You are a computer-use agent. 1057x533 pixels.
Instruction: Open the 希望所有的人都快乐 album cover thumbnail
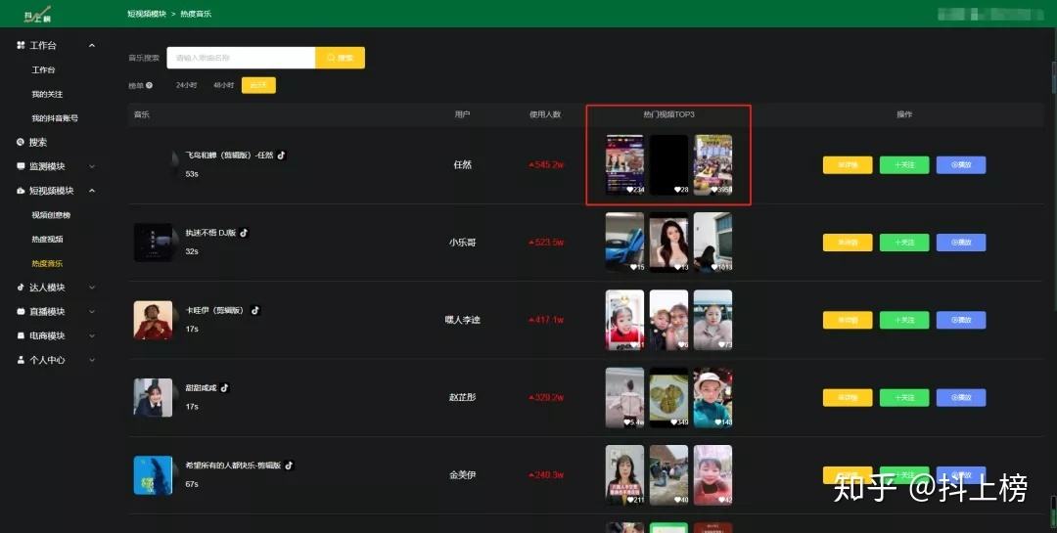[153, 475]
